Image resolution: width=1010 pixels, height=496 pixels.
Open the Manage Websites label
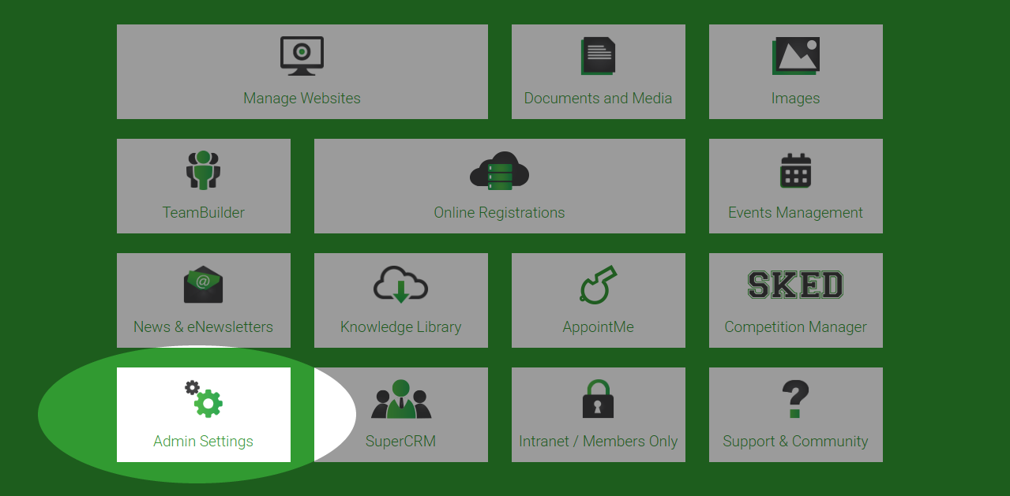302,99
